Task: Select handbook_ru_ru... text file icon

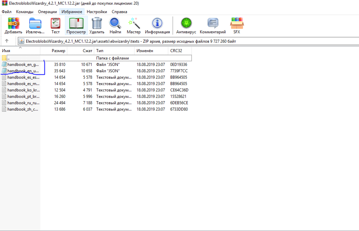Action: [4, 103]
